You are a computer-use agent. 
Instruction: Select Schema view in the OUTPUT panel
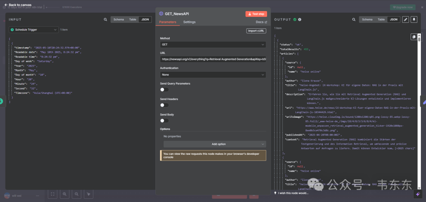(x=367, y=20)
